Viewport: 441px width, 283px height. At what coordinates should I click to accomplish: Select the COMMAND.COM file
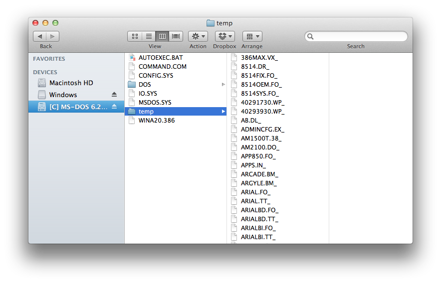[176, 67]
